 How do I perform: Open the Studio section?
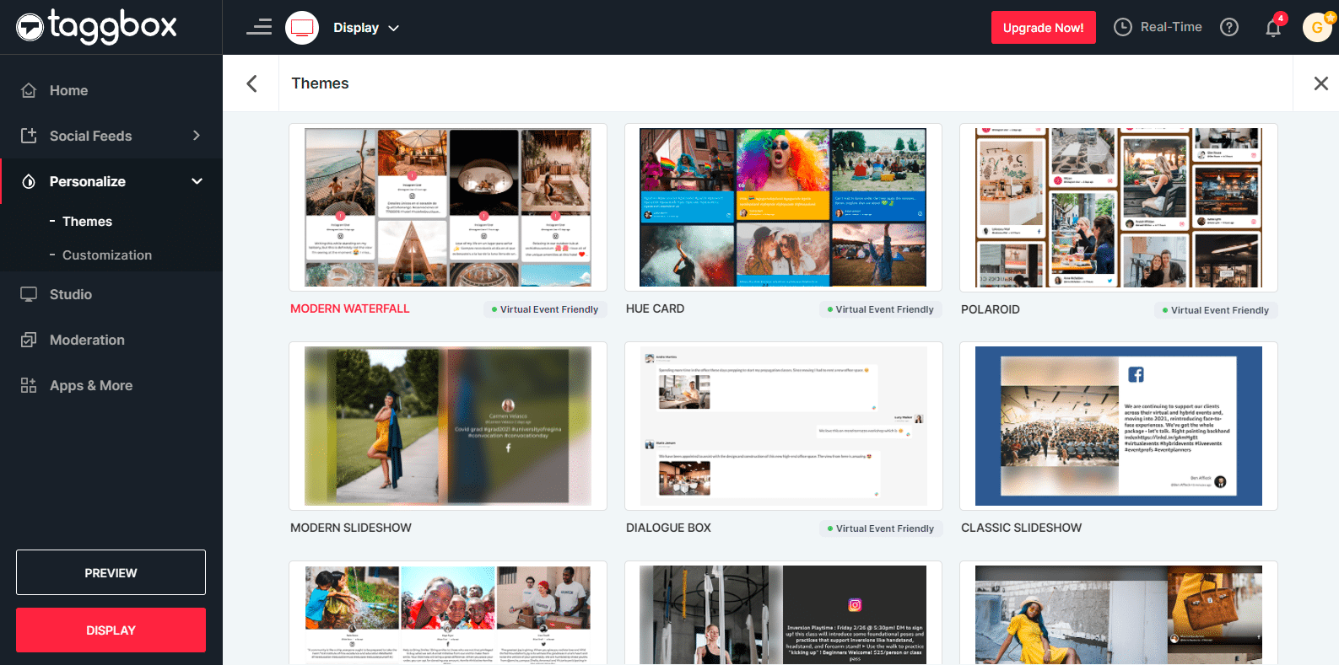click(70, 294)
